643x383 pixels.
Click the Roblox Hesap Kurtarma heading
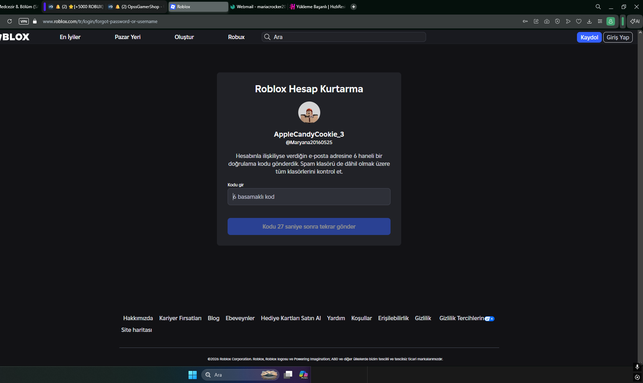pyautogui.click(x=309, y=89)
